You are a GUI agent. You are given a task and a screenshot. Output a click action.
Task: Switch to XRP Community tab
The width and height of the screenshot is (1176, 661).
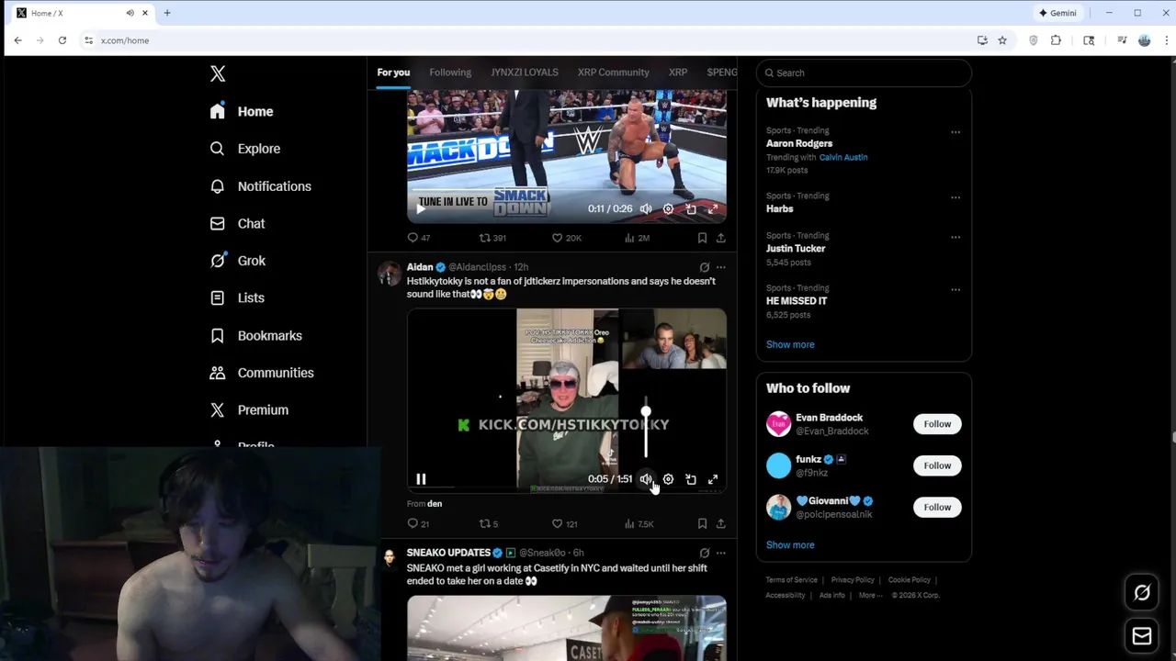[x=614, y=73]
